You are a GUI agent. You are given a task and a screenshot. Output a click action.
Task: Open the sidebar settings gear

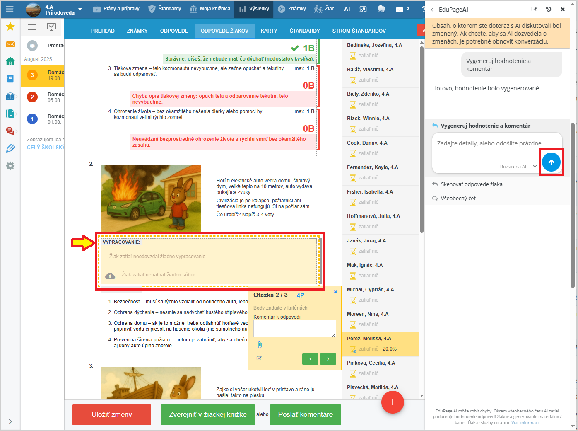tap(10, 166)
